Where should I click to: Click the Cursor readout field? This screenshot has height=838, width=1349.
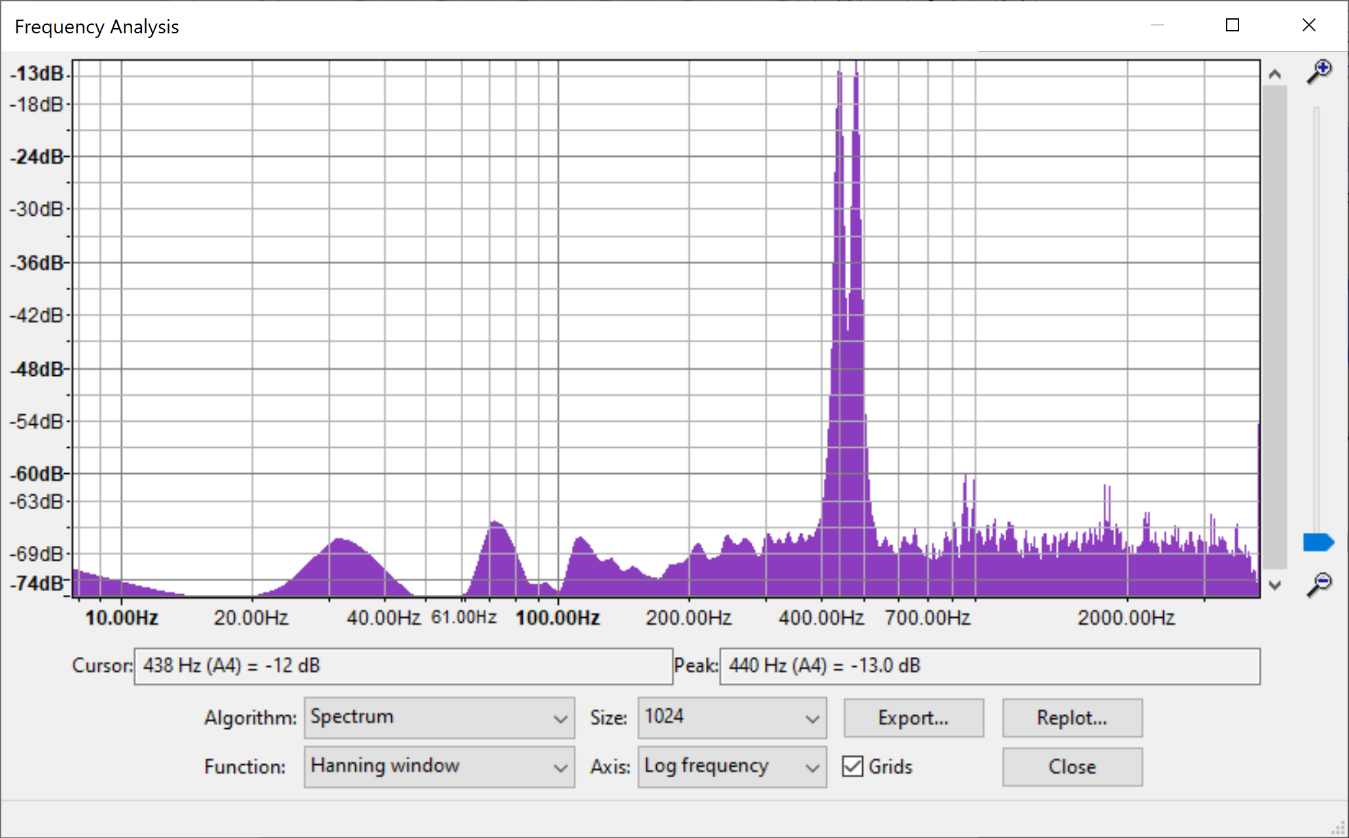[x=403, y=666]
